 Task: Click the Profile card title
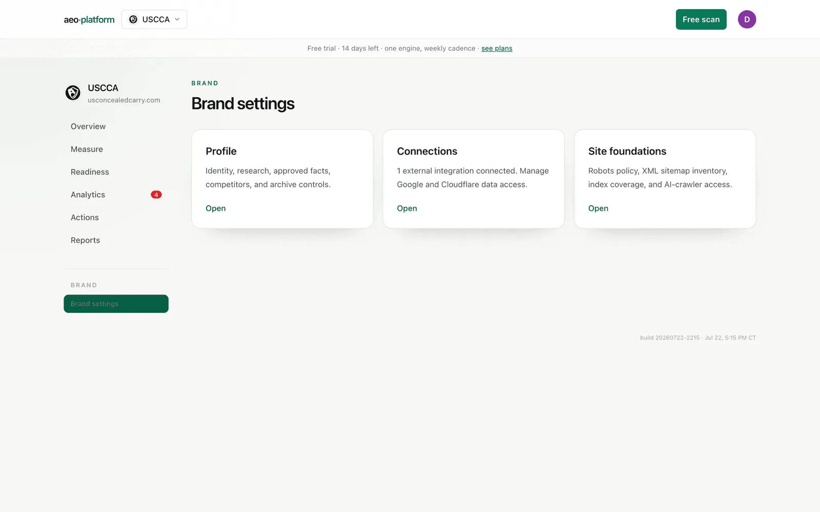[x=221, y=151]
